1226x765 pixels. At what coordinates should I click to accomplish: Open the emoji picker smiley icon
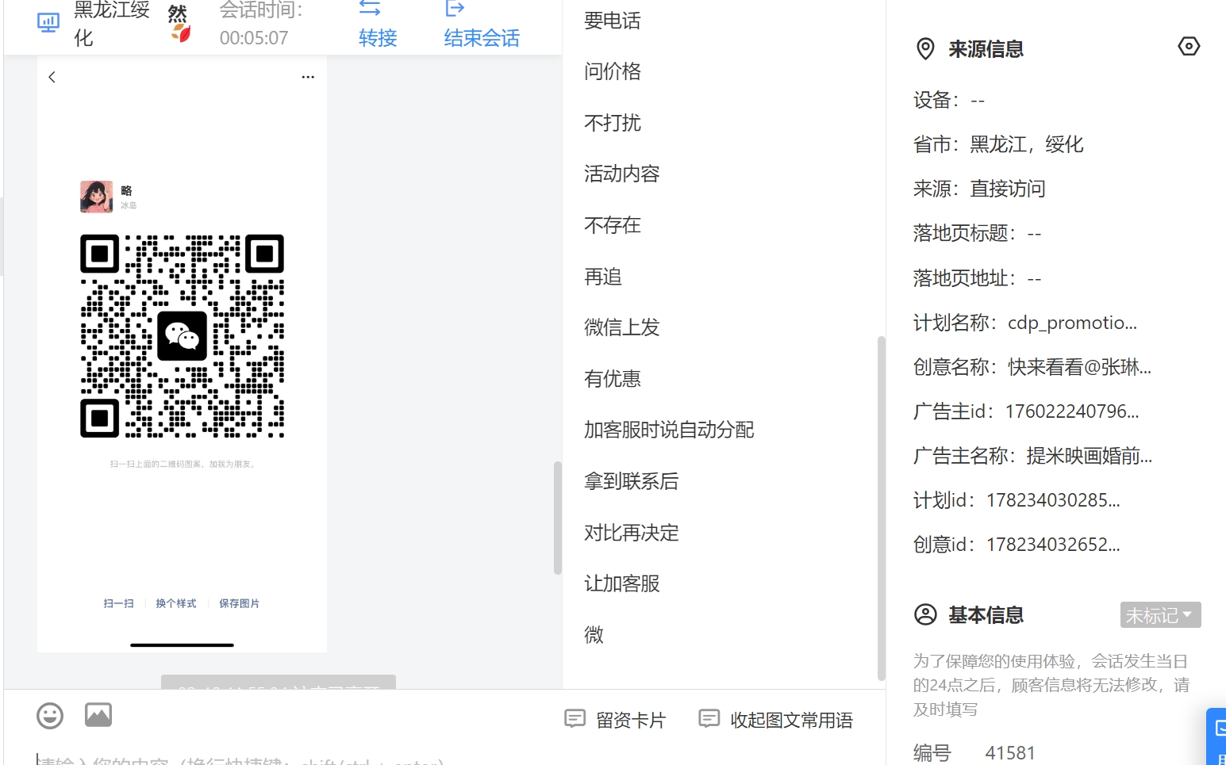pyautogui.click(x=50, y=716)
